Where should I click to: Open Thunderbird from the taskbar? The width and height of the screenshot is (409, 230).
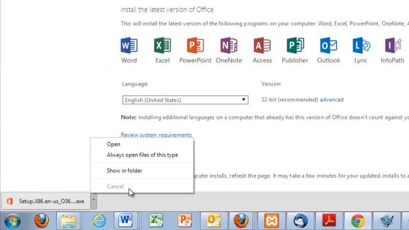(x=300, y=221)
